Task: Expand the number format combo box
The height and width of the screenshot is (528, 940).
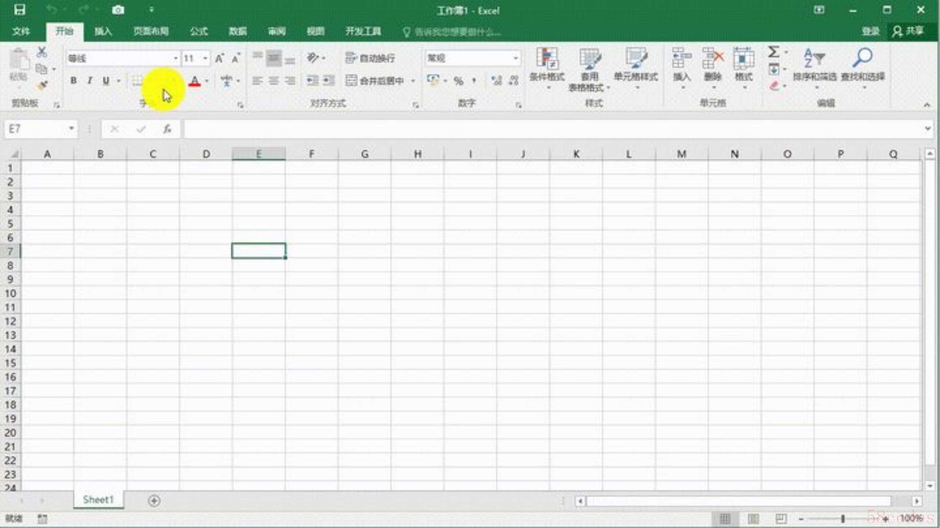Action: pyautogui.click(x=516, y=58)
